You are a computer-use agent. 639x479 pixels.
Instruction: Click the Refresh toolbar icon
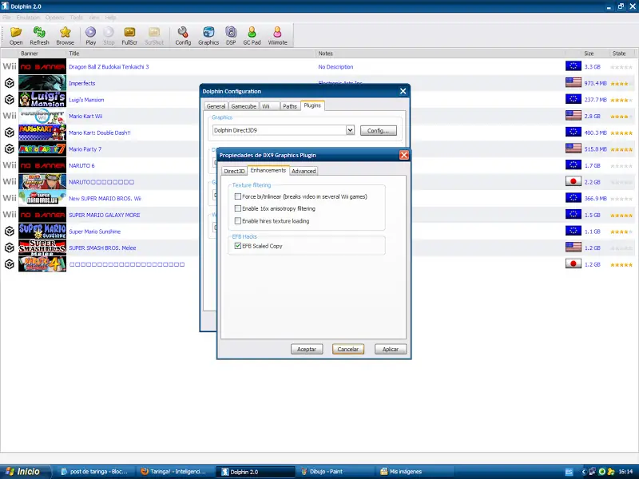39,35
